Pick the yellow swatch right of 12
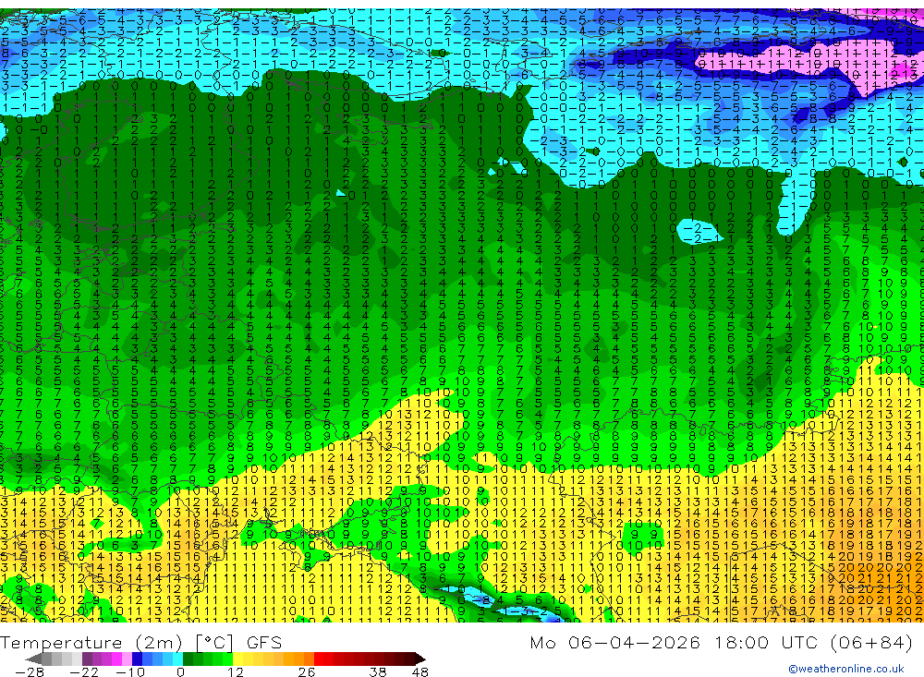The width and height of the screenshot is (924, 677). [237, 659]
